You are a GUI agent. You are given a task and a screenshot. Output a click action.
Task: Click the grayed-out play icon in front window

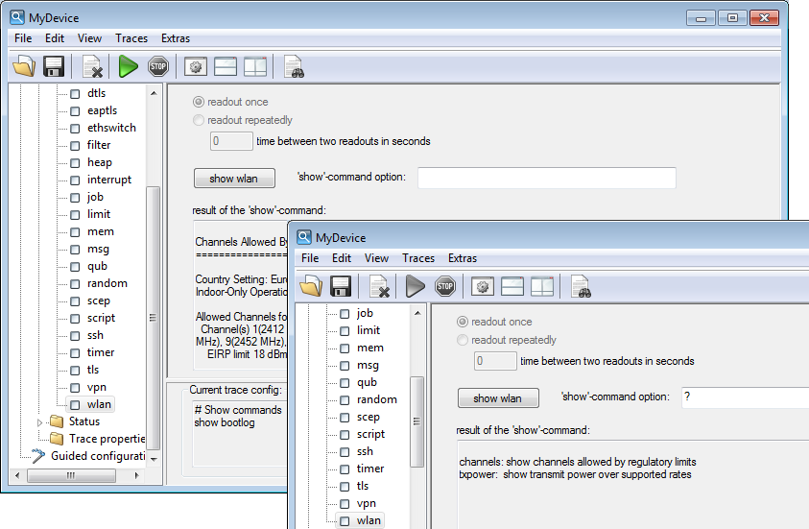(x=416, y=286)
